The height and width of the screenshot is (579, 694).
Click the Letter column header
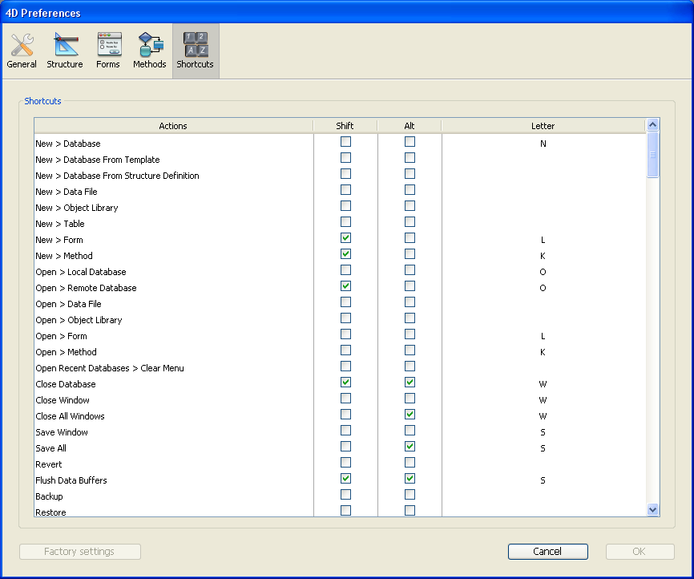coord(543,126)
